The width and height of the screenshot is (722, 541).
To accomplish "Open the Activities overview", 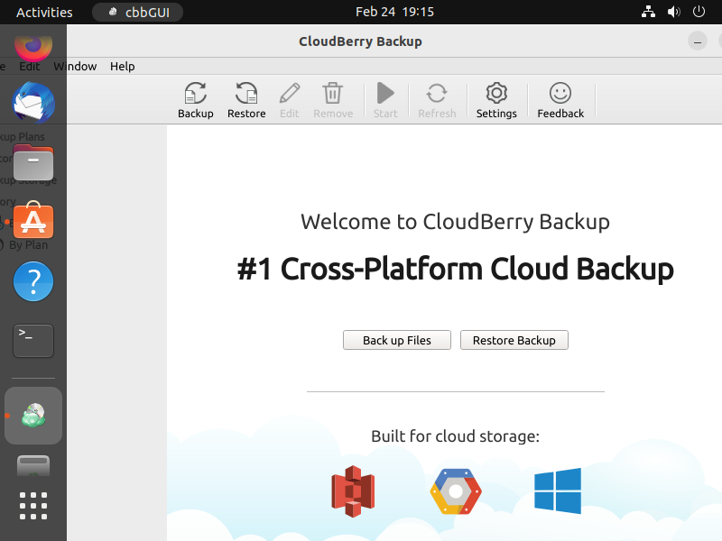I will tap(44, 12).
